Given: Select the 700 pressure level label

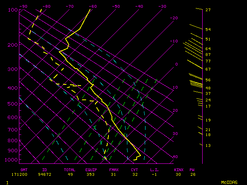Looking at the screenshot, I should pyautogui.click(x=12, y=129).
